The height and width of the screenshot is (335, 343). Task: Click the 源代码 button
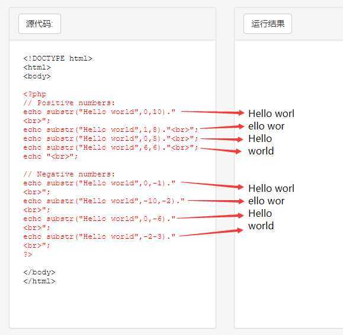(40, 24)
